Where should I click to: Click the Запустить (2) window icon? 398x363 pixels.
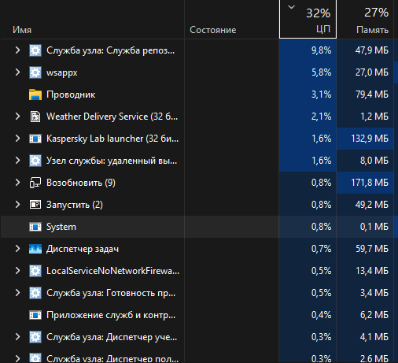click(35, 205)
